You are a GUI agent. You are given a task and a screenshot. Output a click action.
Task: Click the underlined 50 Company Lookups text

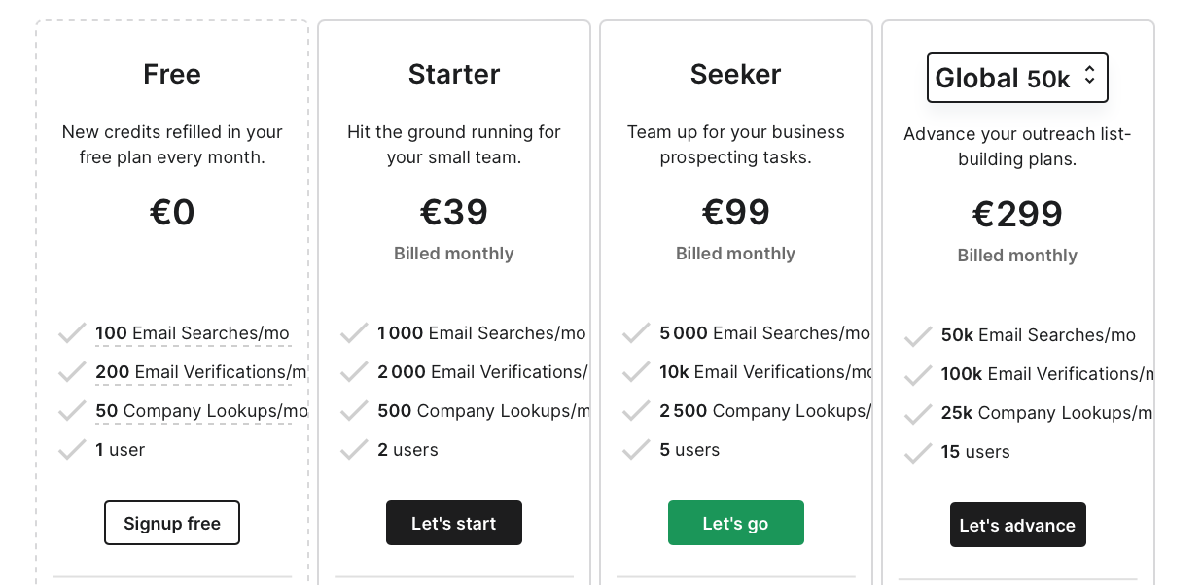pos(201,411)
